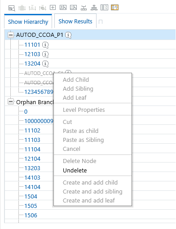
Task: Select orphan leaf 1504
Action: [x=31, y=197]
